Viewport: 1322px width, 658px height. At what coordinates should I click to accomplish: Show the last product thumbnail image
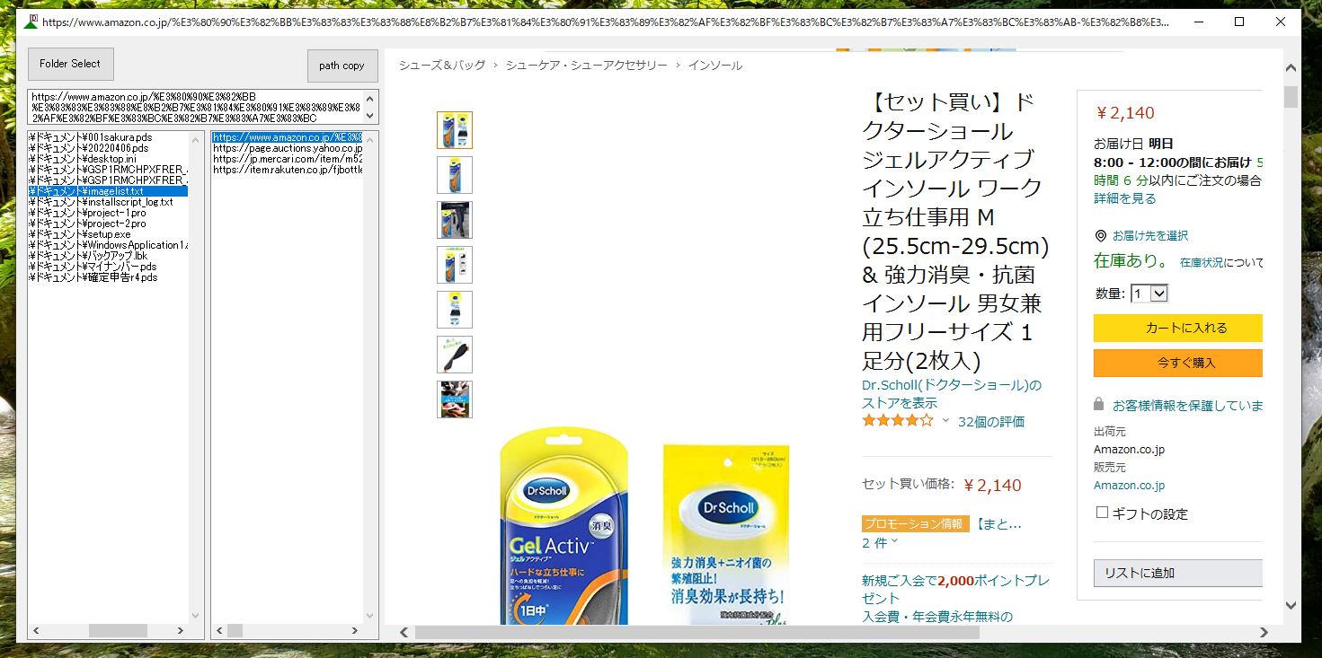454,399
